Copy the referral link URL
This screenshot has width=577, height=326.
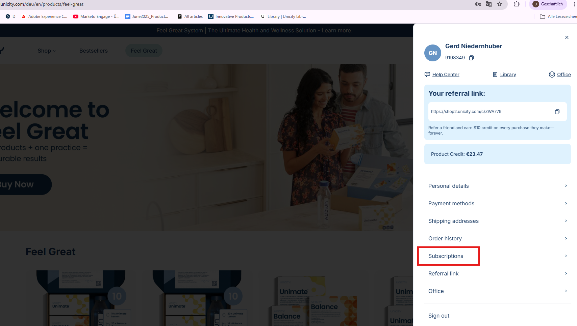coord(557,112)
